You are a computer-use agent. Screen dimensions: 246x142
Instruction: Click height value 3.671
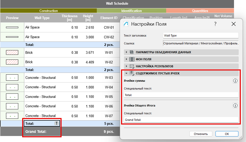tap(90, 52)
